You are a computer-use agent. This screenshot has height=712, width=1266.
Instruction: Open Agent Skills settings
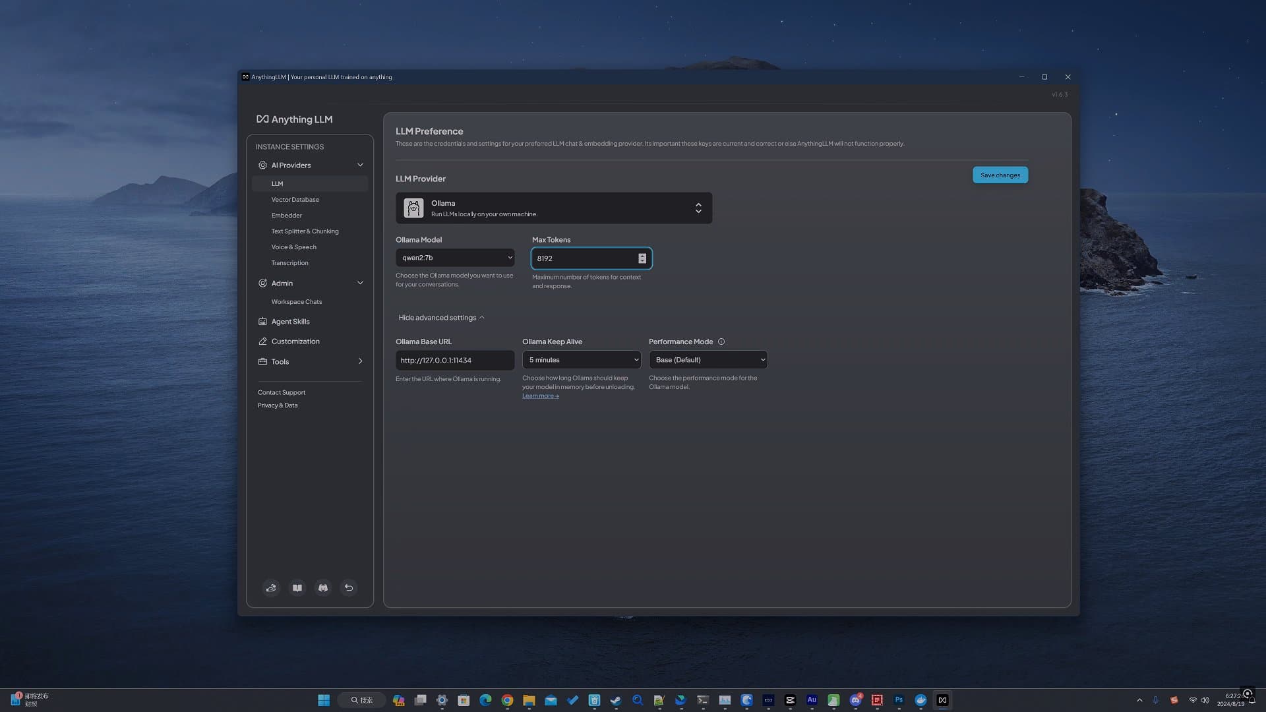[x=290, y=322]
